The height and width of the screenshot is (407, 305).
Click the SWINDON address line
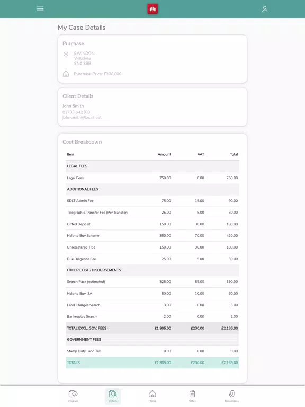[84, 53]
